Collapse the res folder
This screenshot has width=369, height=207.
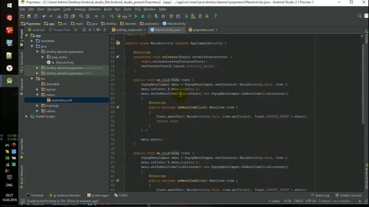(x=32, y=79)
